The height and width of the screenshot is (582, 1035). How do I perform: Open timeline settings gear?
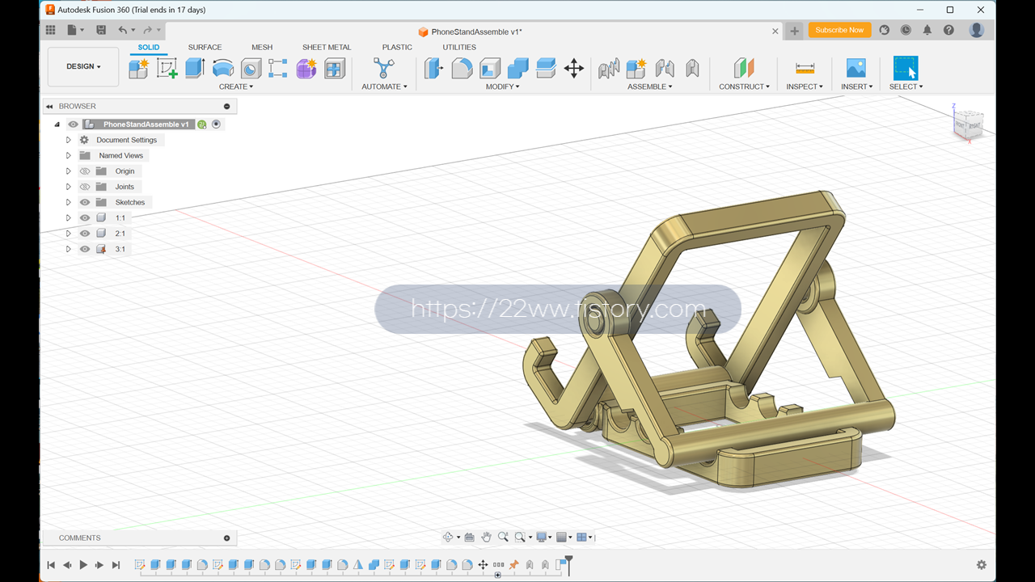tap(982, 565)
